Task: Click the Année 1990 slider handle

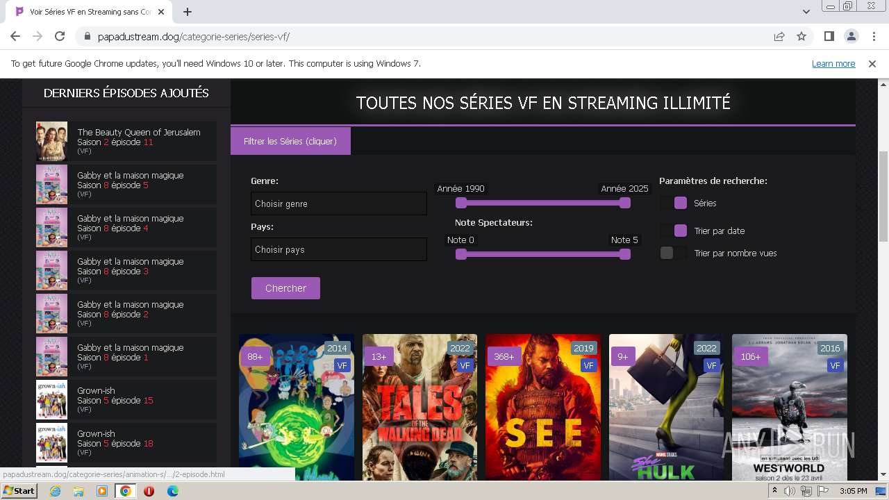Action: (461, 203)
